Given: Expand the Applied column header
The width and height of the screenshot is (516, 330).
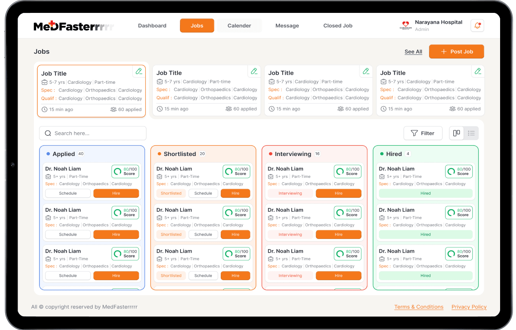Looking at the screenshot, I should coord(64,154).
